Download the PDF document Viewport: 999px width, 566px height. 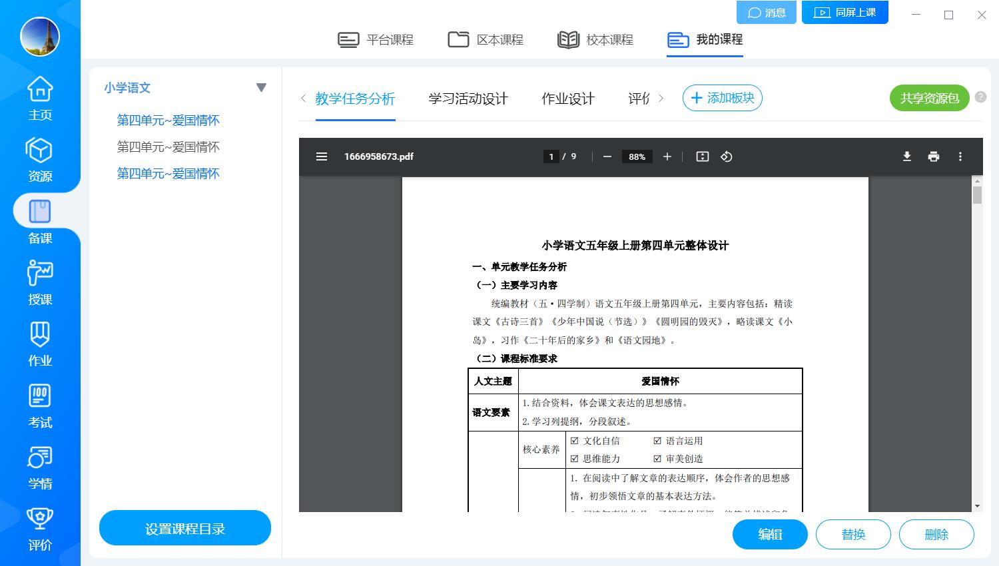coord(906,156)
